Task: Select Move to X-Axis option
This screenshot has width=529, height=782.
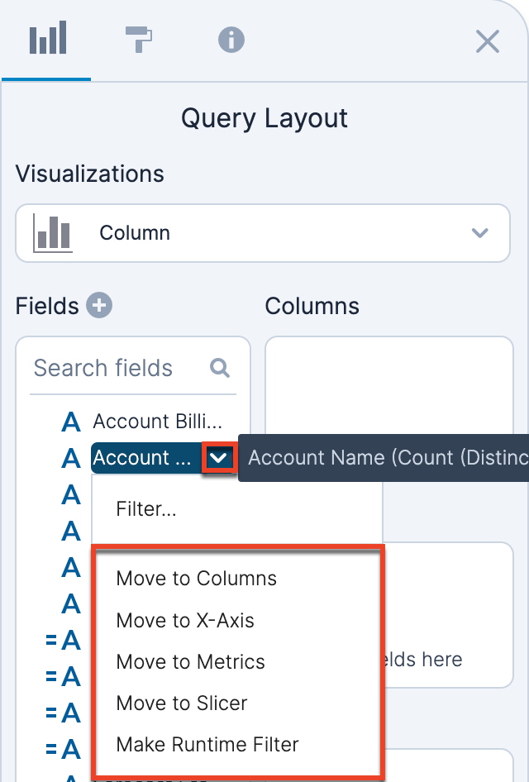Action: 185,620
